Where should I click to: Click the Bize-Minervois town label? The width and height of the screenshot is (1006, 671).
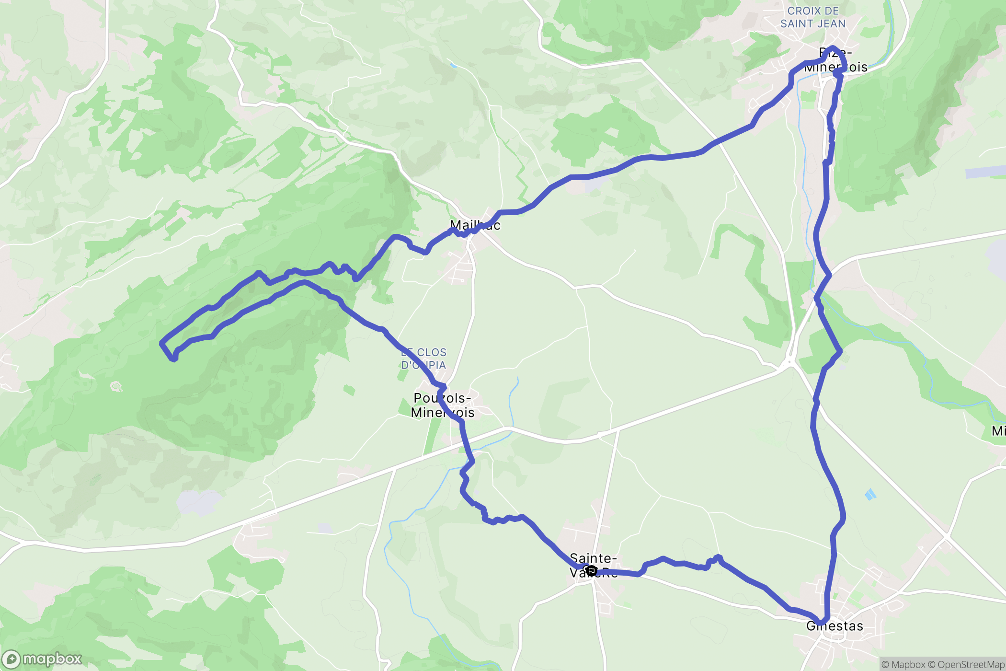pyautogui.click(x=835, y=60)
